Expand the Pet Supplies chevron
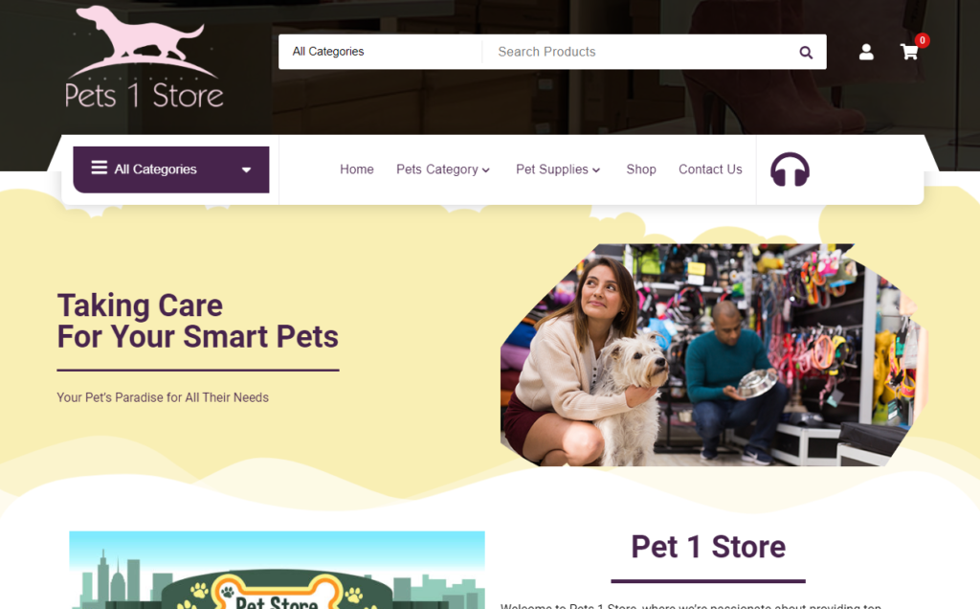The height and width of the screenshot is (609, 980). [596, 170]
